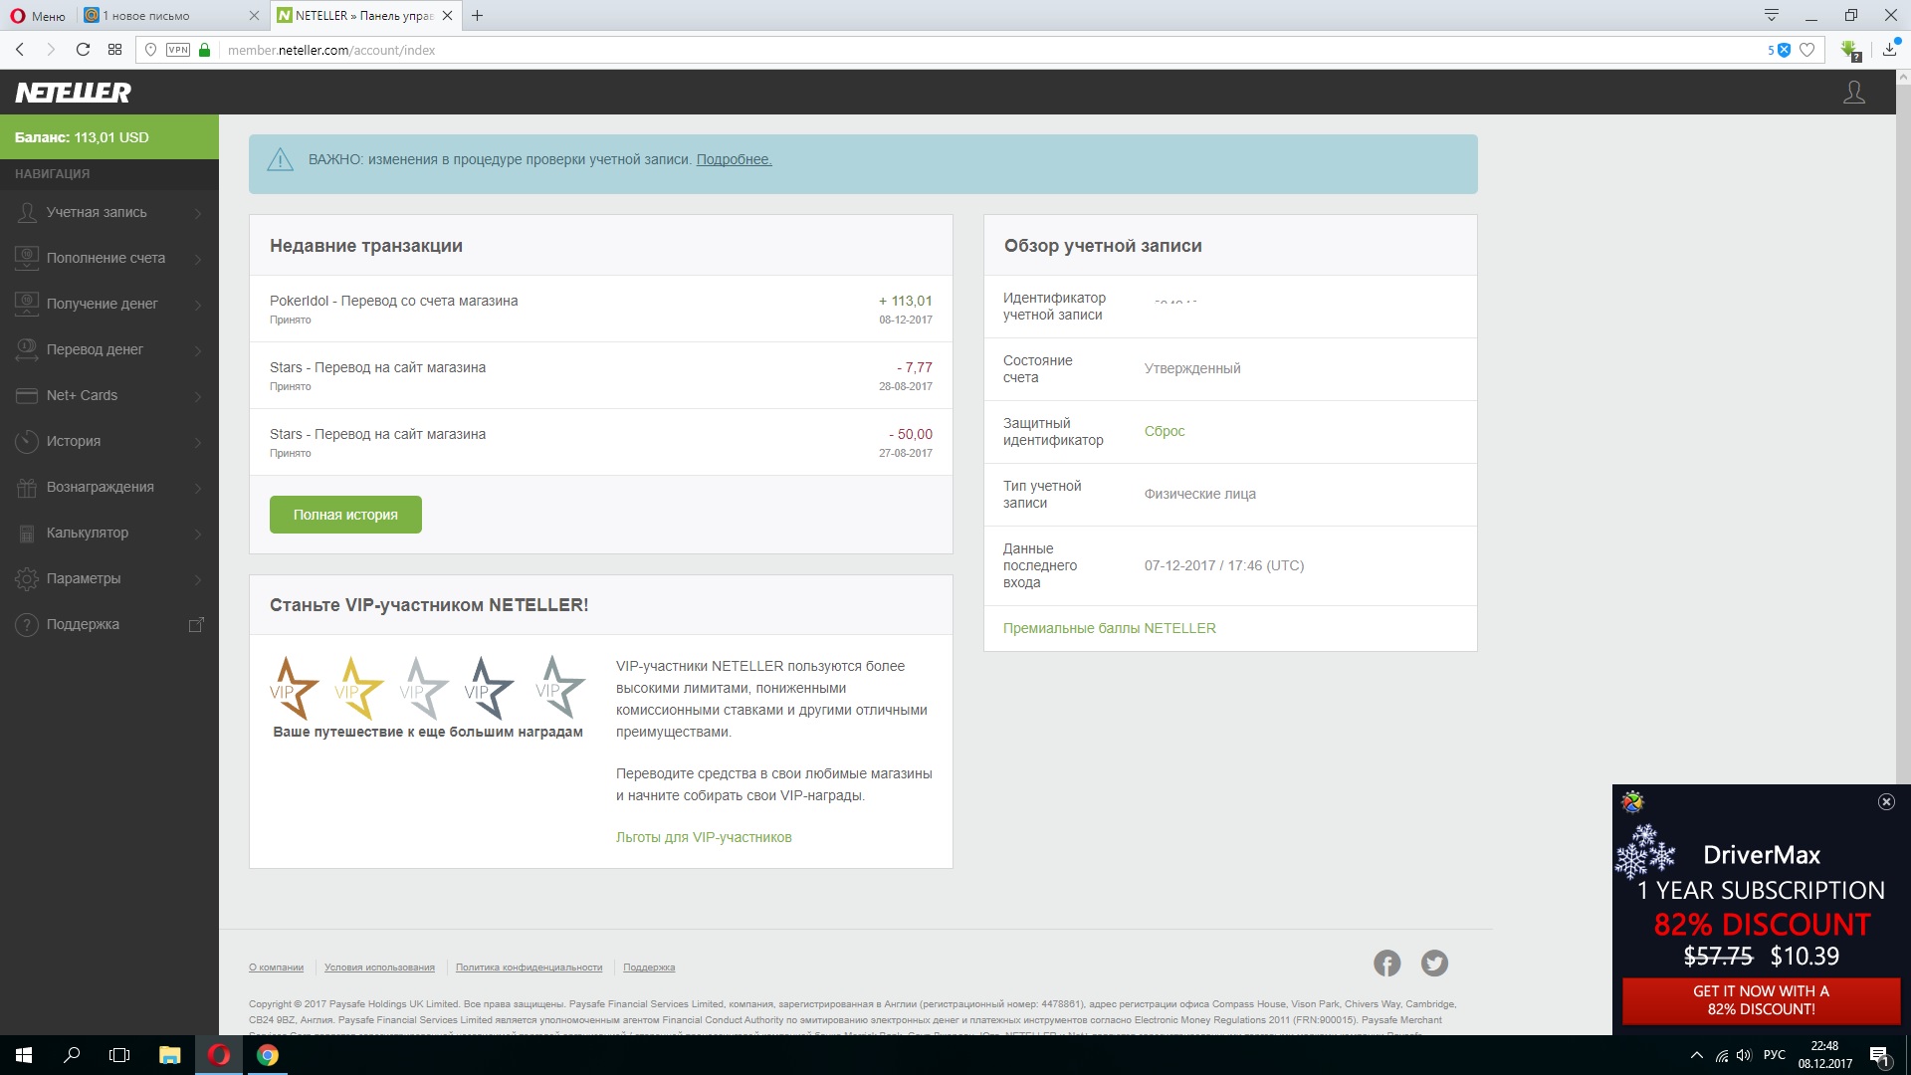Open Twitter page via footer icon
Viewport: 1911px width, 1075px height.
click(x=1434, y=963)
